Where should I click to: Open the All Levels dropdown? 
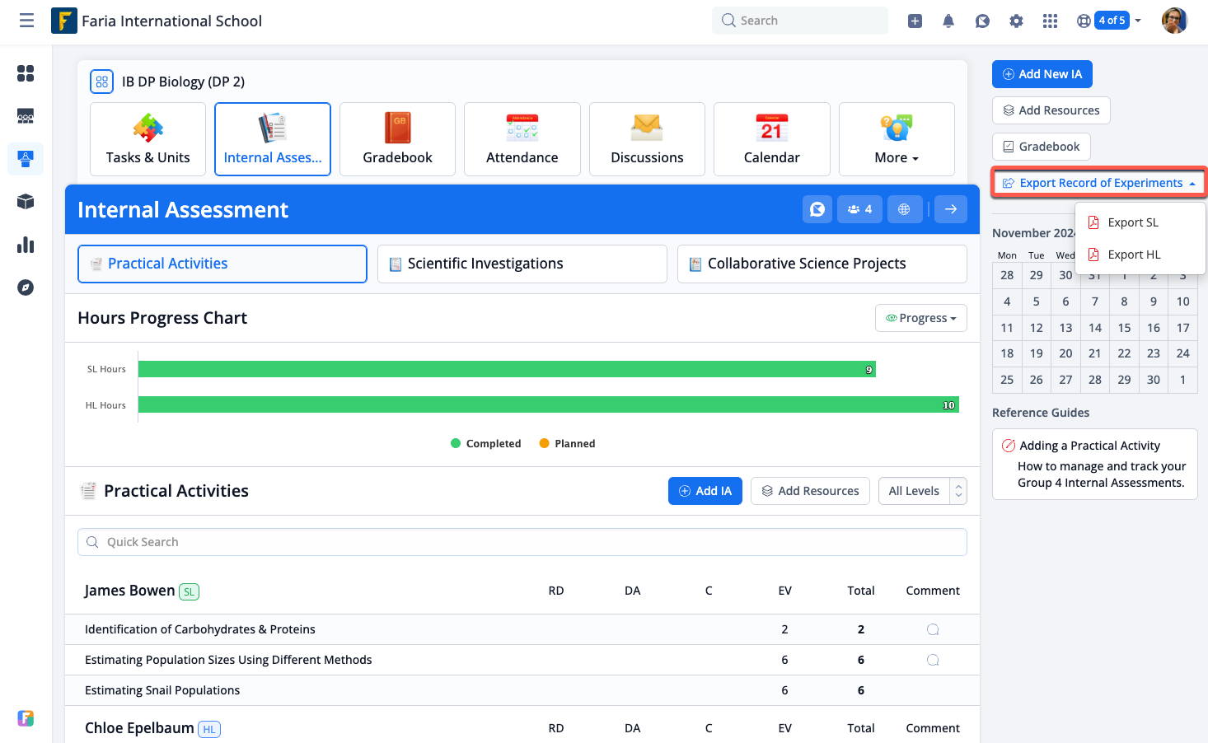(923, 491)
